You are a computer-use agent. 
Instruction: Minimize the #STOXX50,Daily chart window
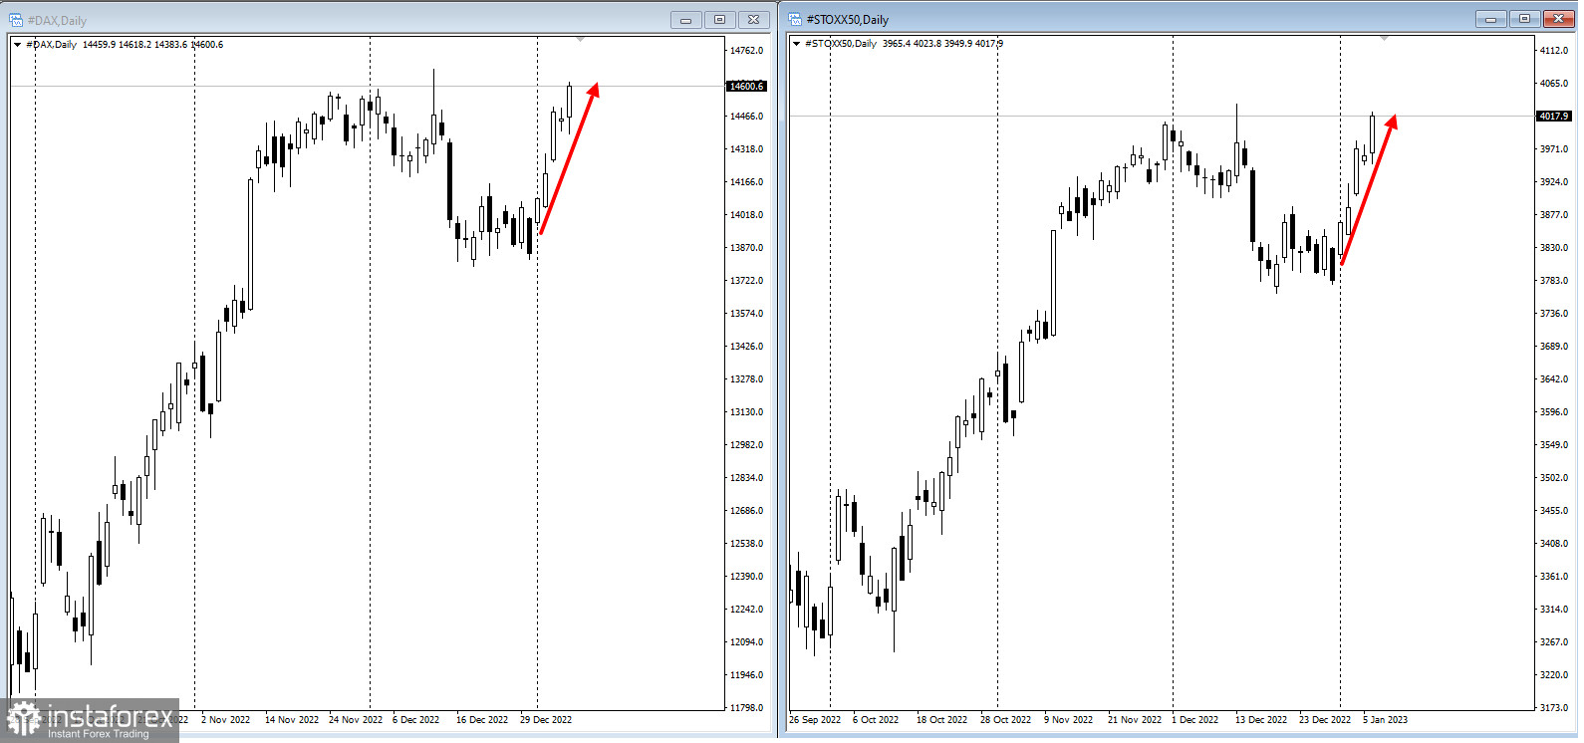(1490, 19)
